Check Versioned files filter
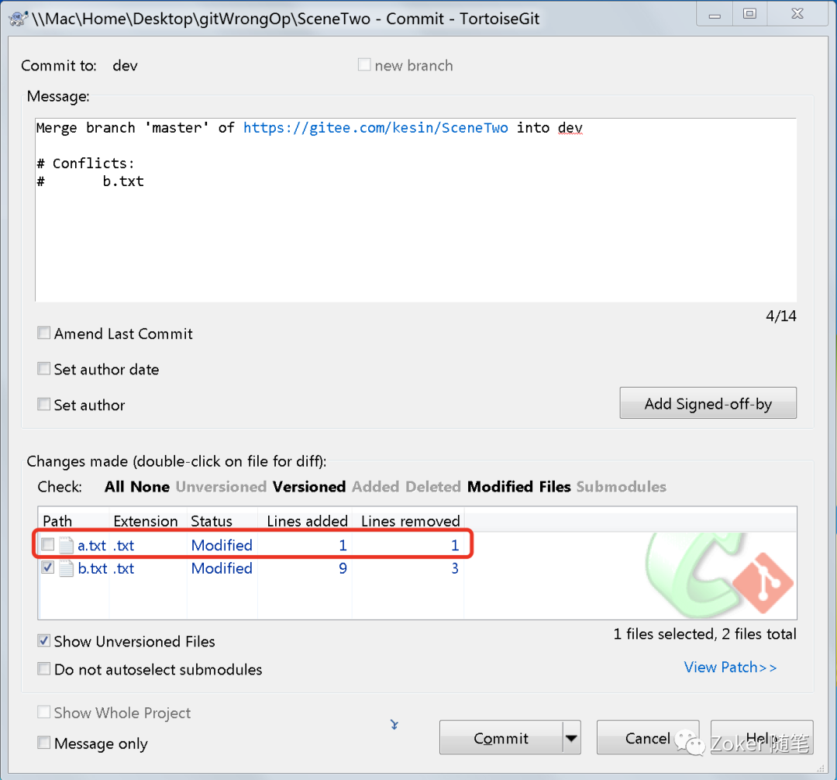 [309, 486]
